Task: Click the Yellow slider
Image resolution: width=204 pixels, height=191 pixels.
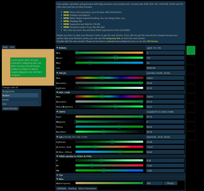Action: click(x=109, y=127)
